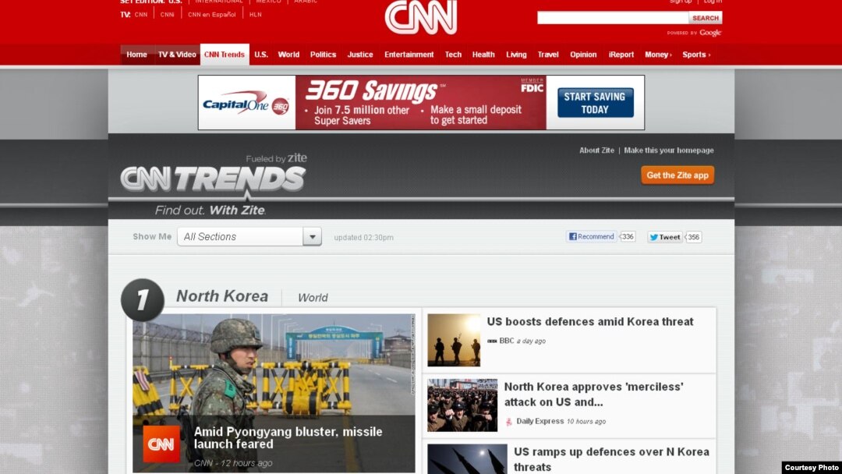Click the CNN en Español TV link
The height and width of the screenshot is (474, 842).
point(211,15)
